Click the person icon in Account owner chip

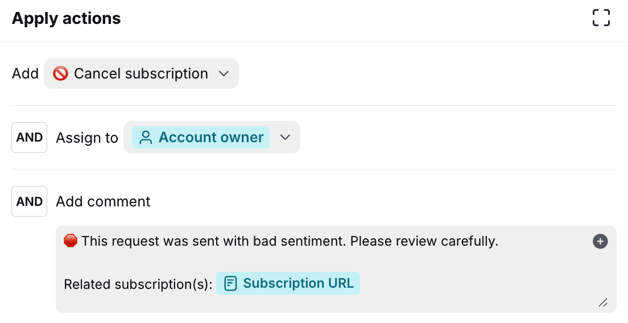click(x=146, y=138)
